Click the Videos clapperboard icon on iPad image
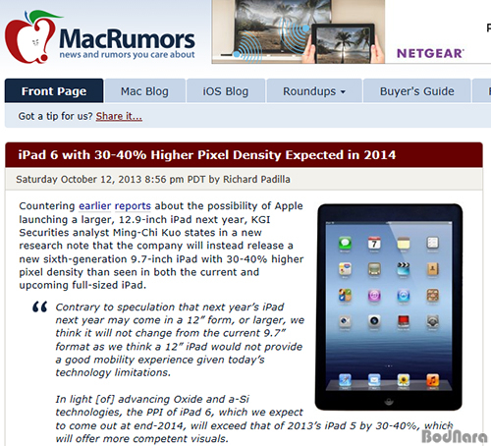The image size is (491, 446). pyautogui.click(x=404, y=269)
